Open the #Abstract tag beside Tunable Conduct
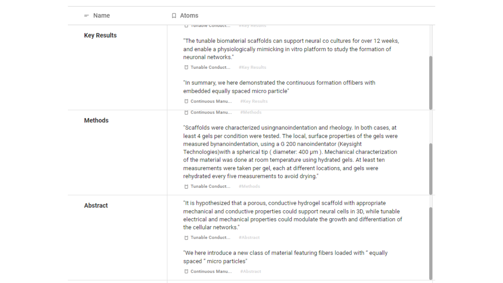The width and height of the screenshot is (503, 283). [250, 237]
